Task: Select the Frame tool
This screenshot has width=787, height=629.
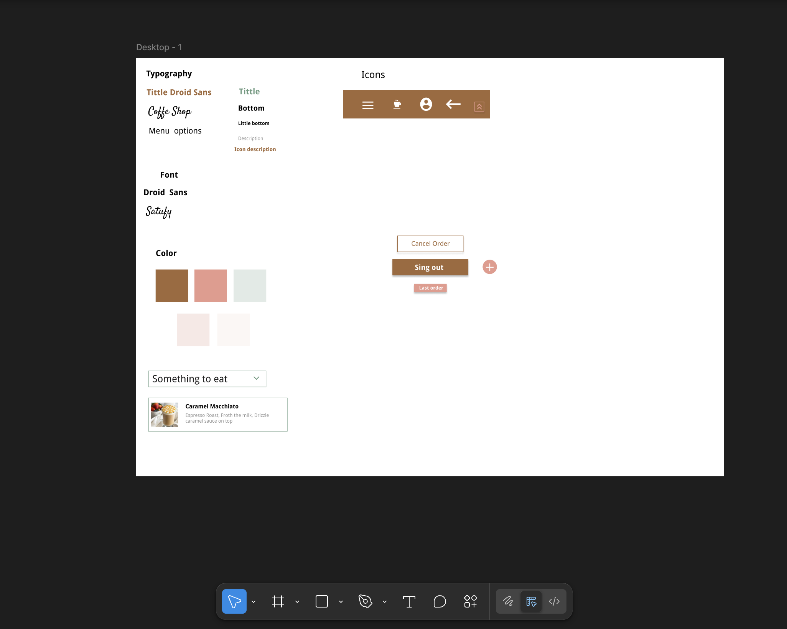Action: pyautogui.click(x=278, y=601)
